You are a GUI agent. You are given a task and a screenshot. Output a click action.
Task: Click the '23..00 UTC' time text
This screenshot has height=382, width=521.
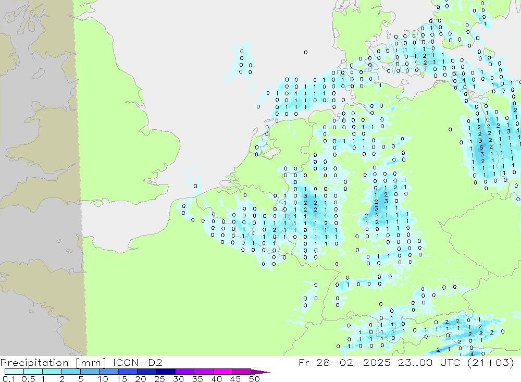(x=429, y=362)
